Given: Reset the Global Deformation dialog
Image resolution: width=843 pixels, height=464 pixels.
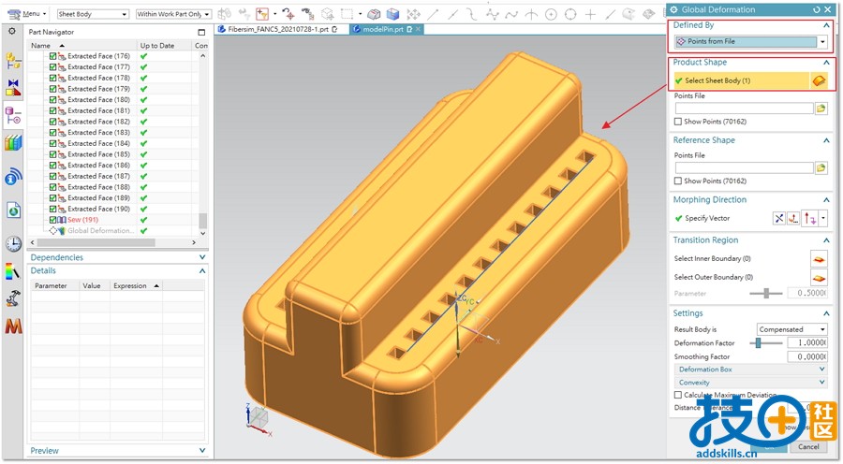Looking at the screenshot, I should click(817, 9).
